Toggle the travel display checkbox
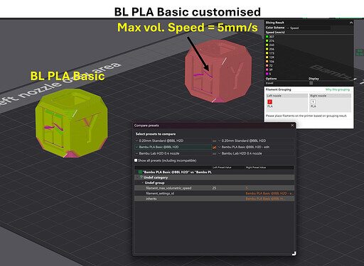The width and height of the screenshot is (364, 266). click(x=311, y=83)
